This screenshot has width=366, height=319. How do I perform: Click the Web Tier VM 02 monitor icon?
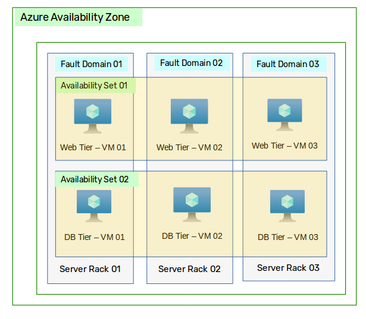[x=189, y=116]
